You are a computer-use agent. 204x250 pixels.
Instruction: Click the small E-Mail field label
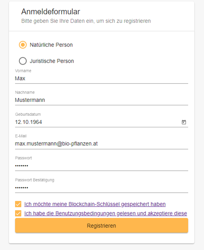tap(21, 136)
